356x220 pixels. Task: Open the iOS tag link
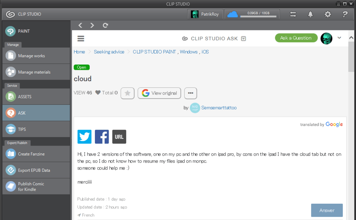205,52
